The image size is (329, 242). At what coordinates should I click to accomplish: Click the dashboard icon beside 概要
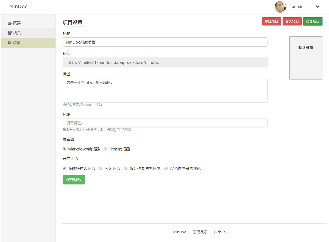[x=10, y=23]
